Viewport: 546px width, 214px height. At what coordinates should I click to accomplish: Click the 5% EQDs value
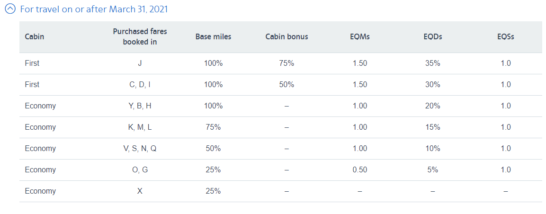(433, 170)
